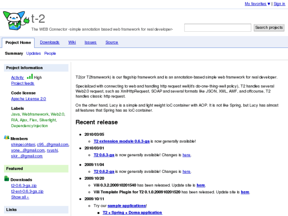
Task: Click the Featured section header
Action: 36,168
